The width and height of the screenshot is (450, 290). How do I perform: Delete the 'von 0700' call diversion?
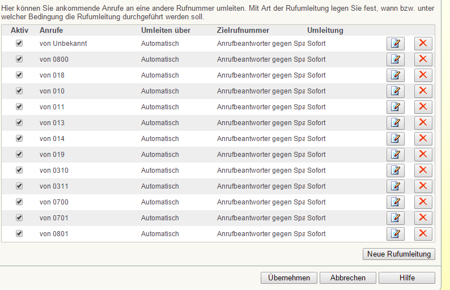click(x=423, y=202)
